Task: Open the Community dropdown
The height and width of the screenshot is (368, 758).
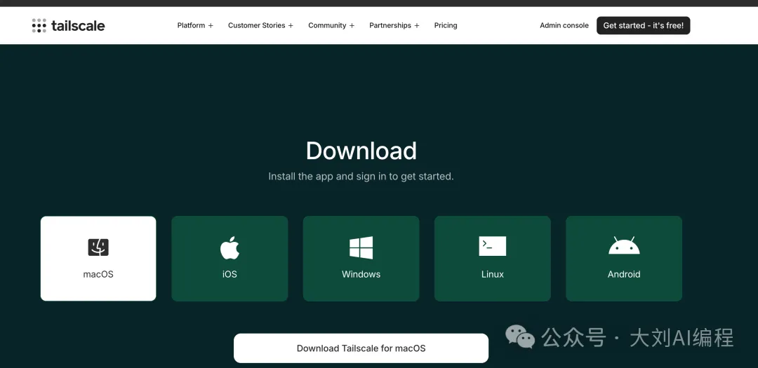Action: [327, 25]
